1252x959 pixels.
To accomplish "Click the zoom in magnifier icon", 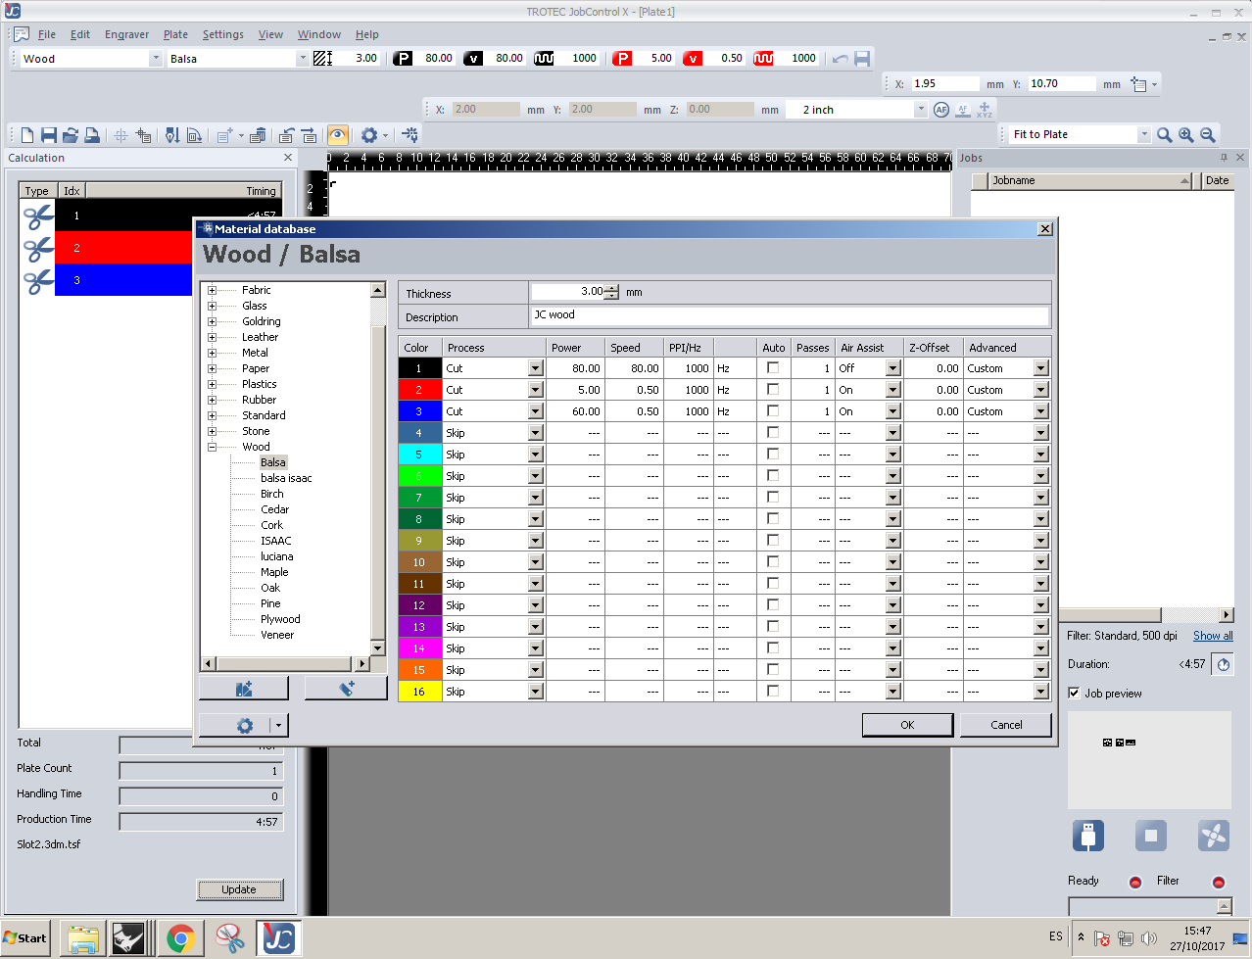I will point(1185,135).
